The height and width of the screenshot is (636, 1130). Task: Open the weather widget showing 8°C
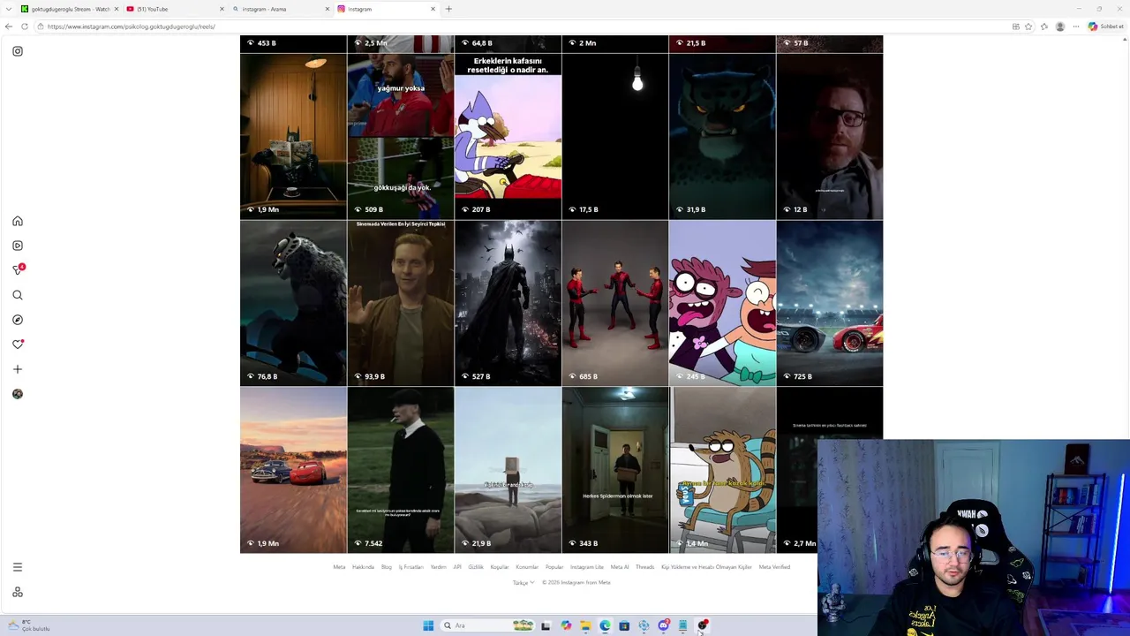(28, 625)
